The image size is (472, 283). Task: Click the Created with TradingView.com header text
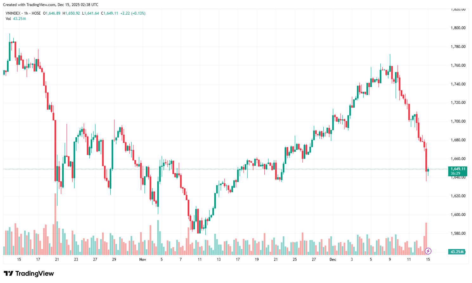pos(50,5)
